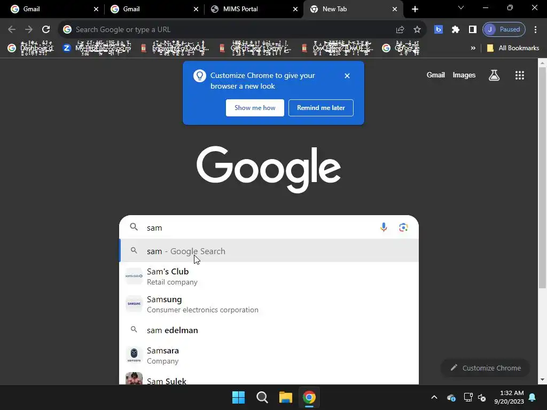
Task: Open the new tab plus button
Action: [415, 9]
